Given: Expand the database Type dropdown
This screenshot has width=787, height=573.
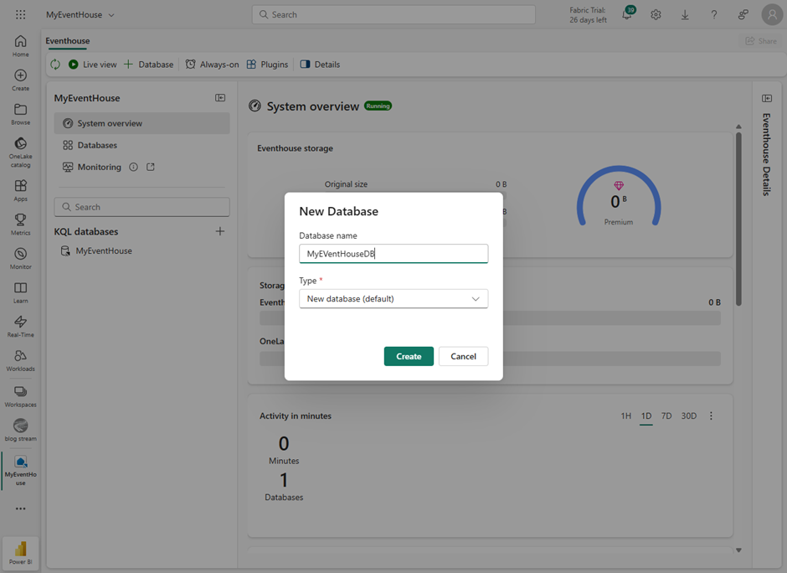Looking at the screenshot, I should 393,299.
